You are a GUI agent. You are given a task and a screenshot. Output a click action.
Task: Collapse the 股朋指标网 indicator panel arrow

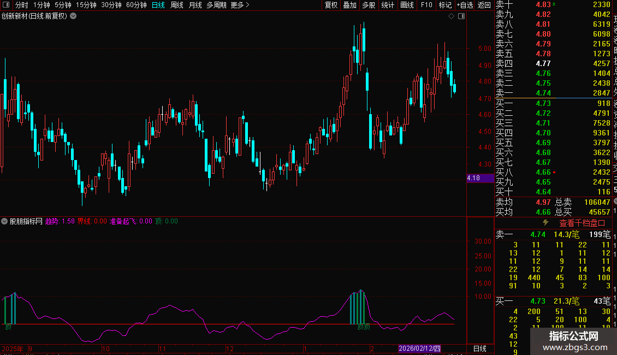pos(4,221)
